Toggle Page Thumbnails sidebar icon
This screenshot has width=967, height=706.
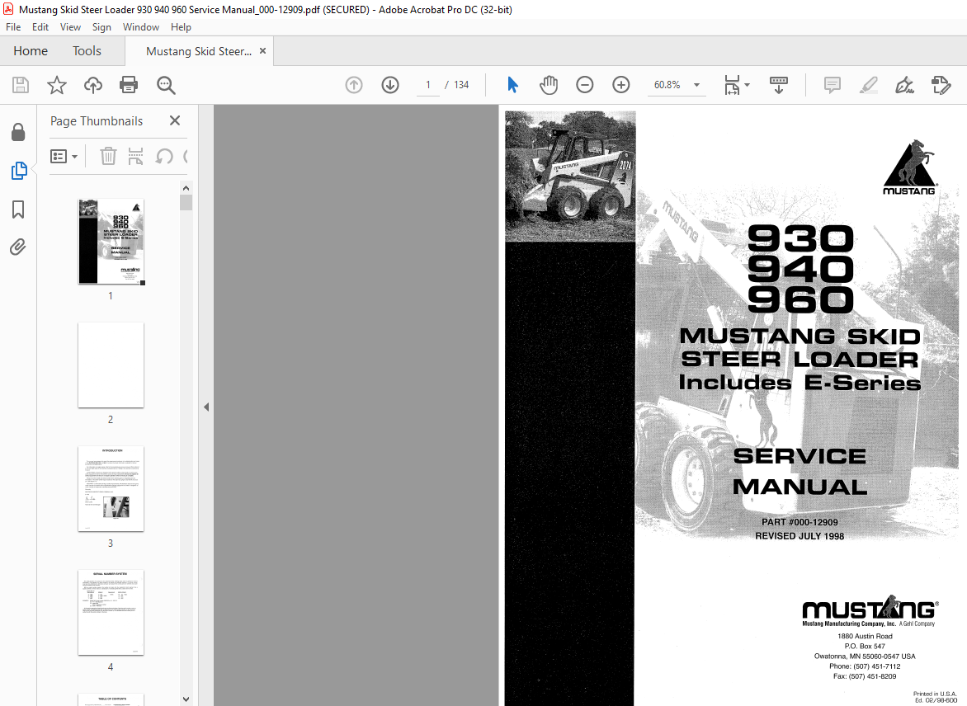coord(18,171)
